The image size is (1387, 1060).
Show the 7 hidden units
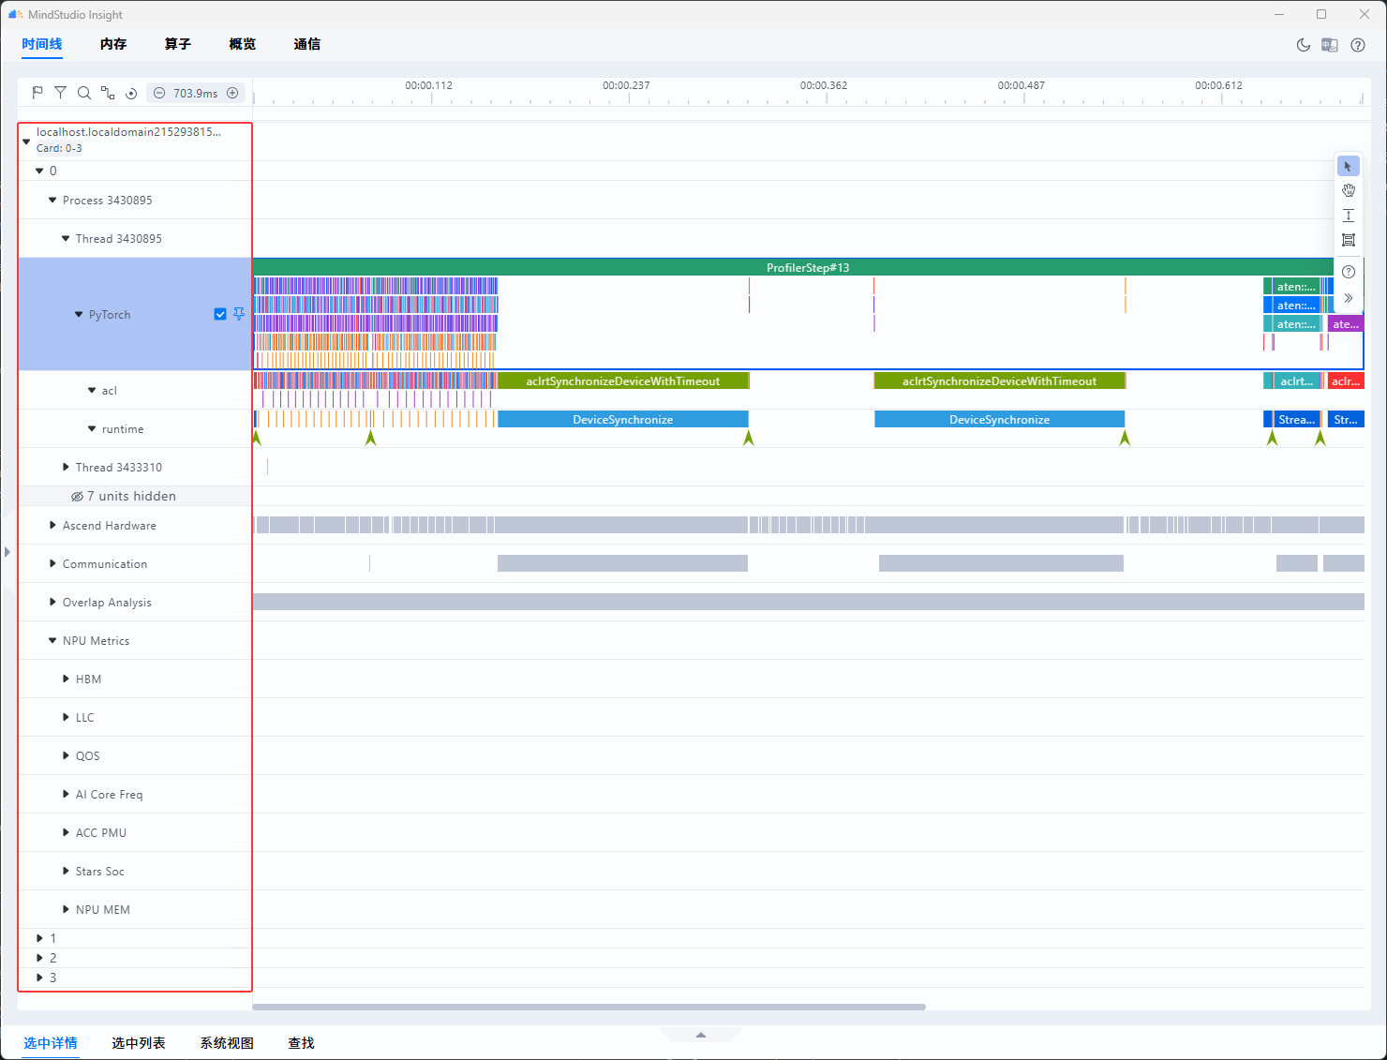point(124,496)
